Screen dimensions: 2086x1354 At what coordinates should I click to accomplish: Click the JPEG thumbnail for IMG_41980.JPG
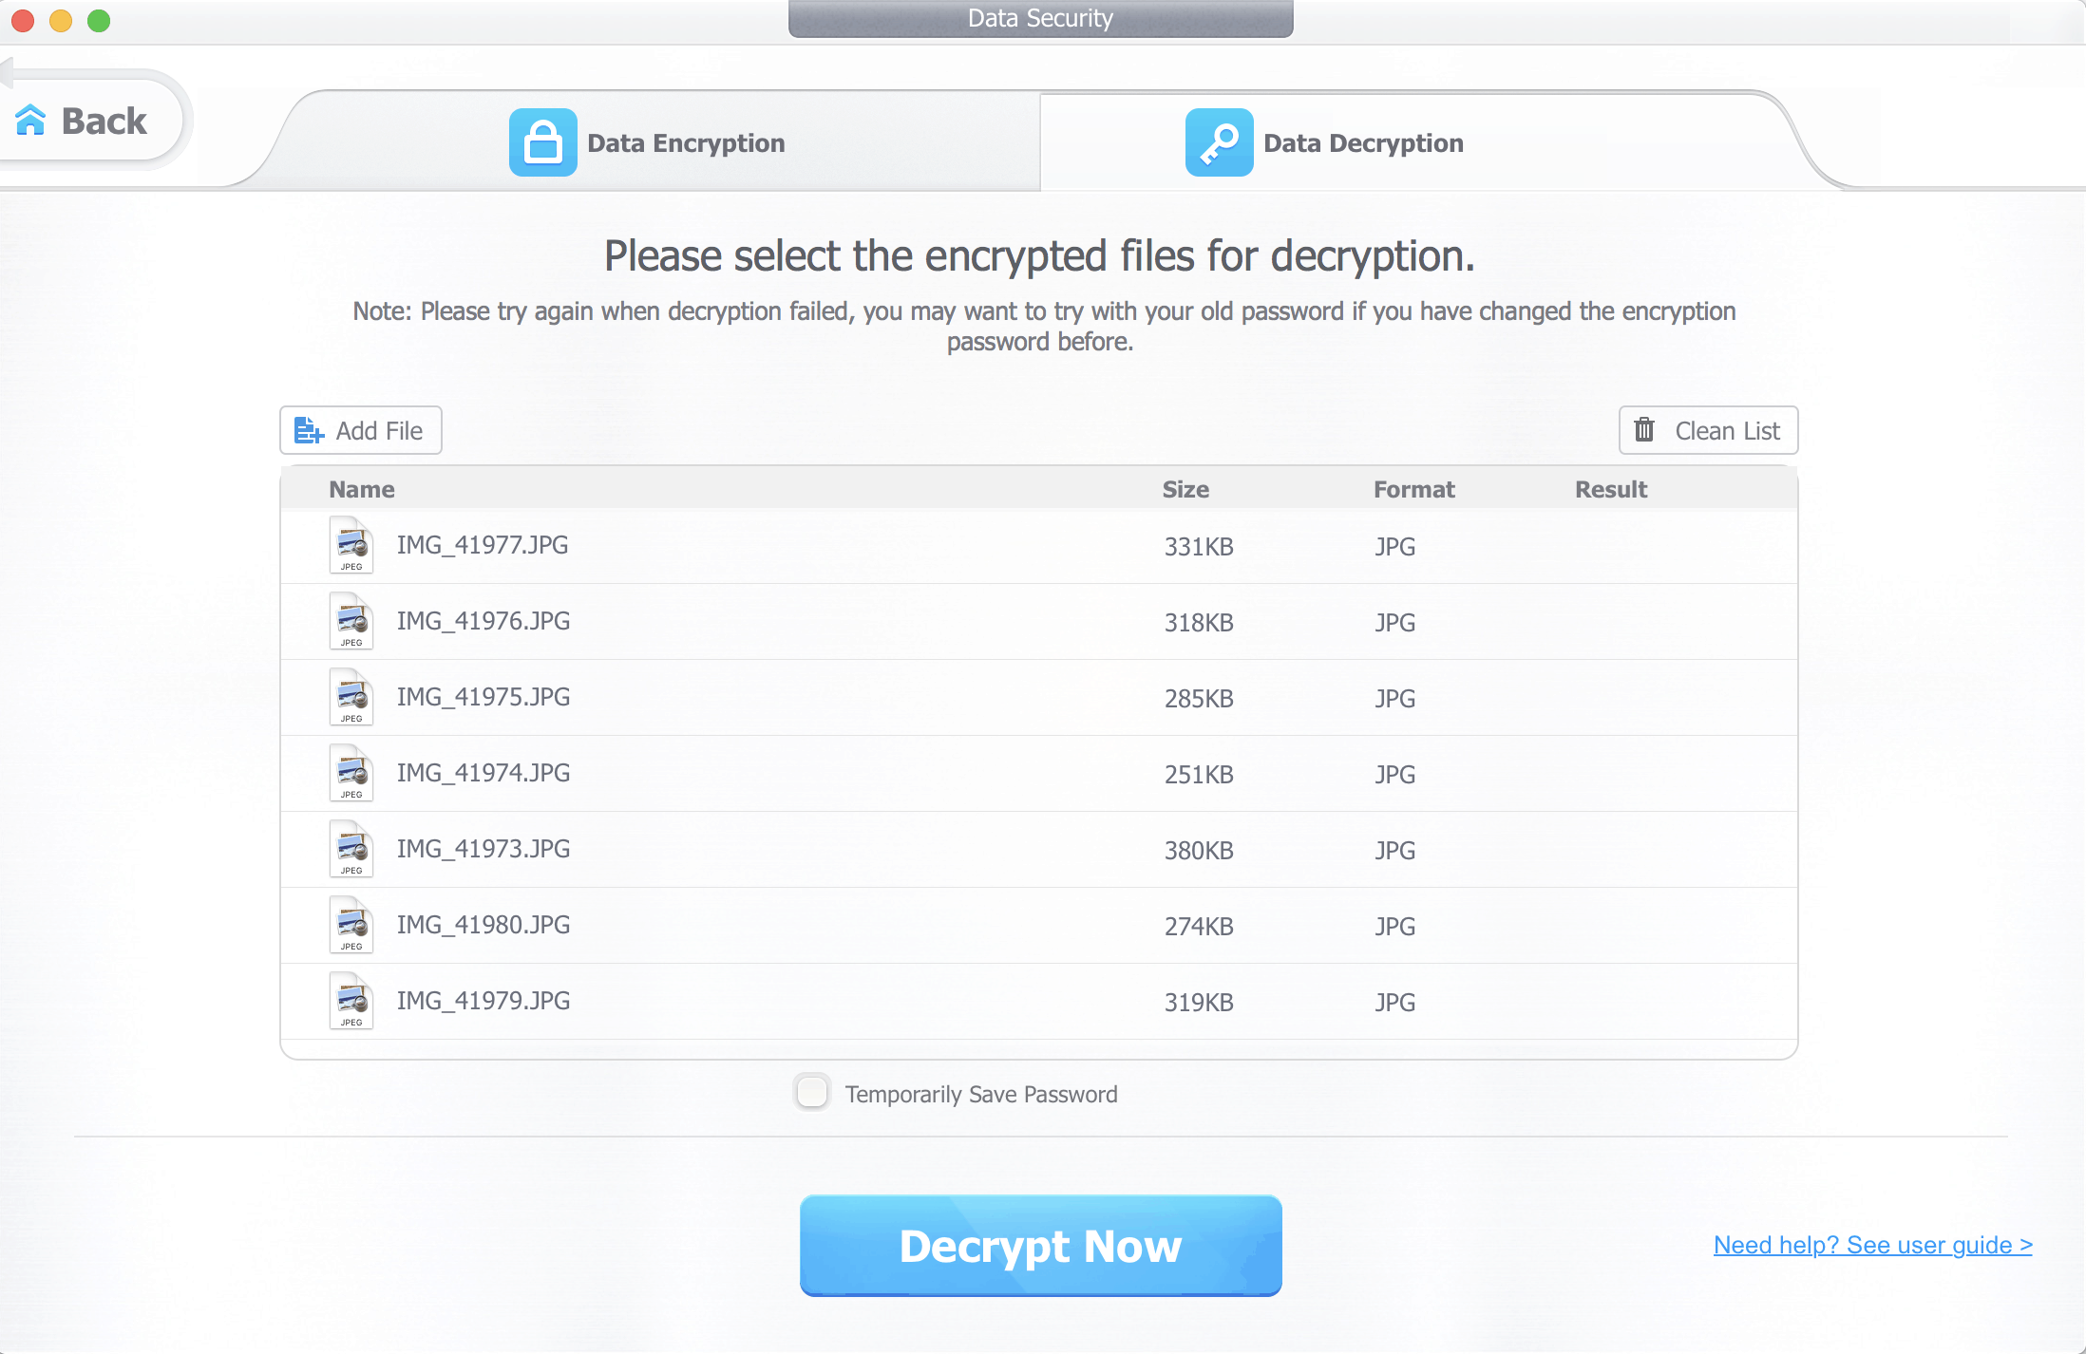(351, 924)
